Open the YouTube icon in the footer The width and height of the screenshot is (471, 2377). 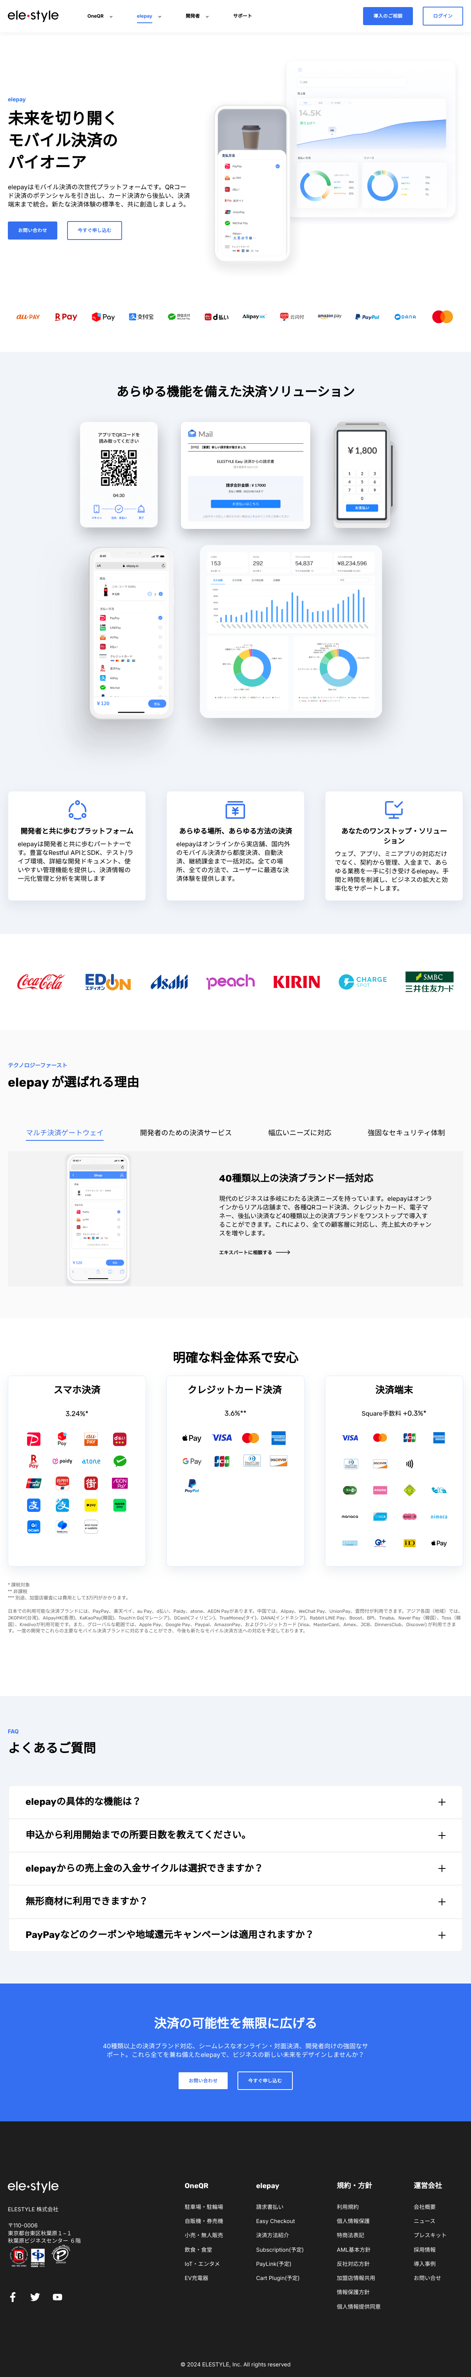click(x=57, y=2297)
